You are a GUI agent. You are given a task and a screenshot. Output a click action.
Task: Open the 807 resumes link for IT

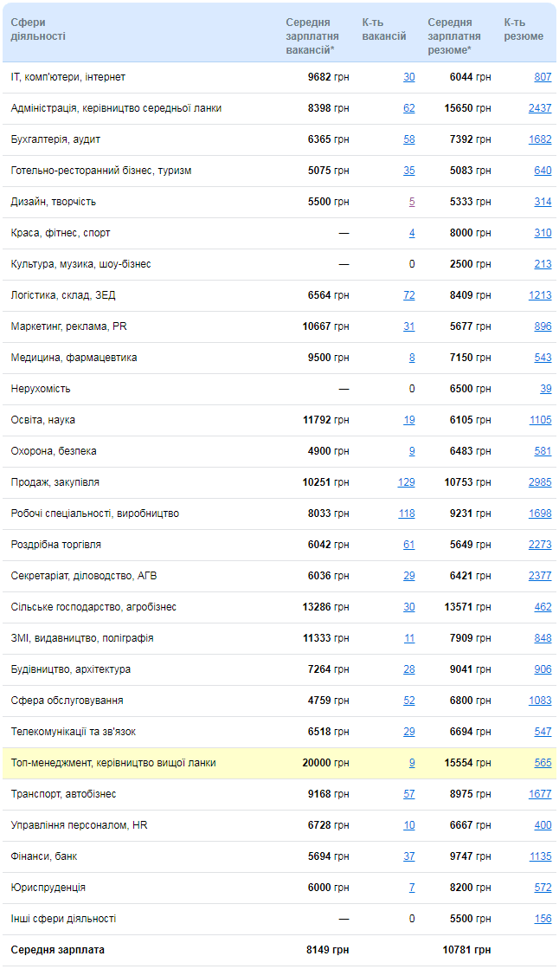(543, 77)
